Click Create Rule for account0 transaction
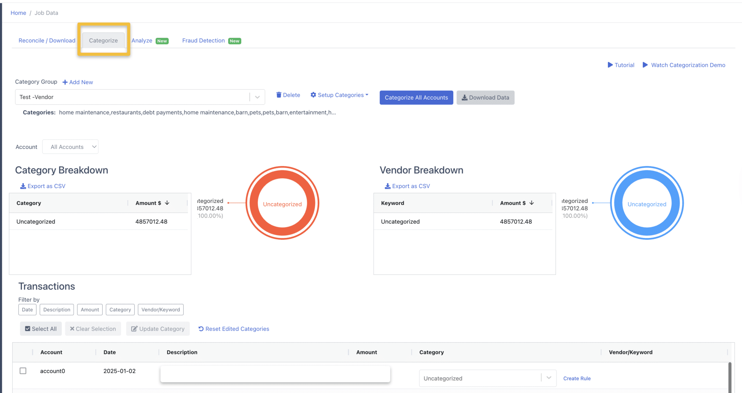This screenshot has height=393, width=742. coord(577,378)
